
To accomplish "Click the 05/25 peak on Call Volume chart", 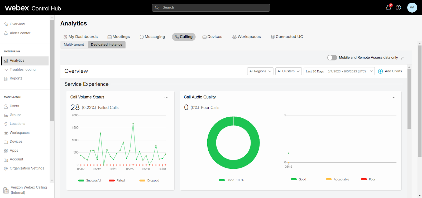I will (x=133, y=123).
